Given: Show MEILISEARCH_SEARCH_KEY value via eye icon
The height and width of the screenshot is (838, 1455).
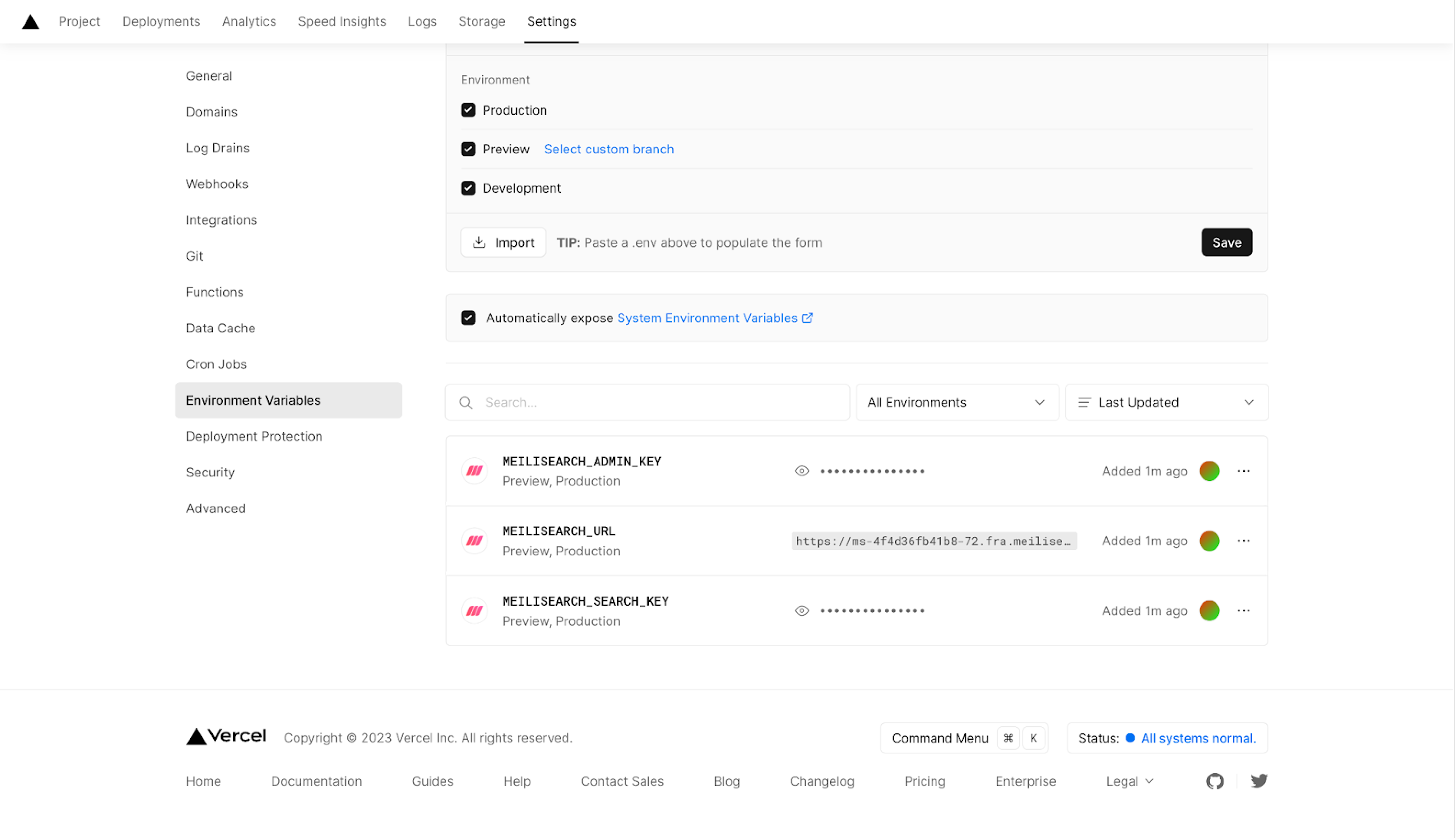Looking at the screenshot, I should coord(801,611).
